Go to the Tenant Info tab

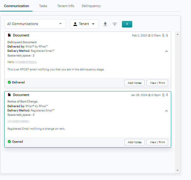[x=66, y=6]
